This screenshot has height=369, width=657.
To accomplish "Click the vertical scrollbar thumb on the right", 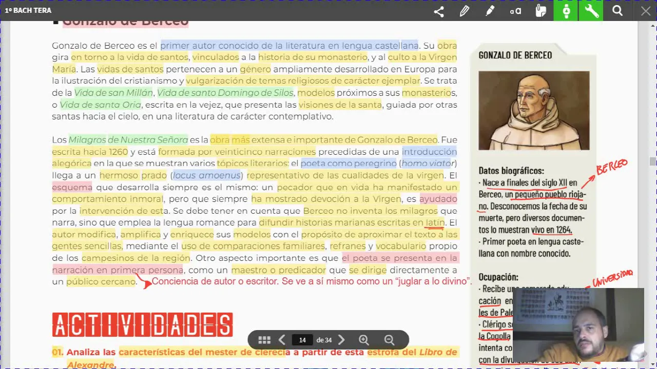I will point(652,161).
